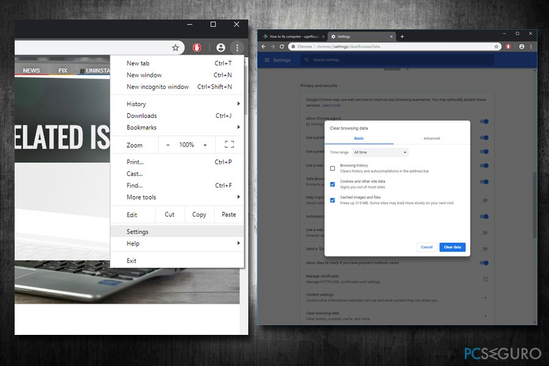549x366 pixels.
Task: Click the site info icon before Chrome label
Action: tap(293, 46)
